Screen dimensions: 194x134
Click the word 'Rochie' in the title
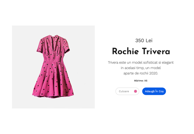pos(125,51)
